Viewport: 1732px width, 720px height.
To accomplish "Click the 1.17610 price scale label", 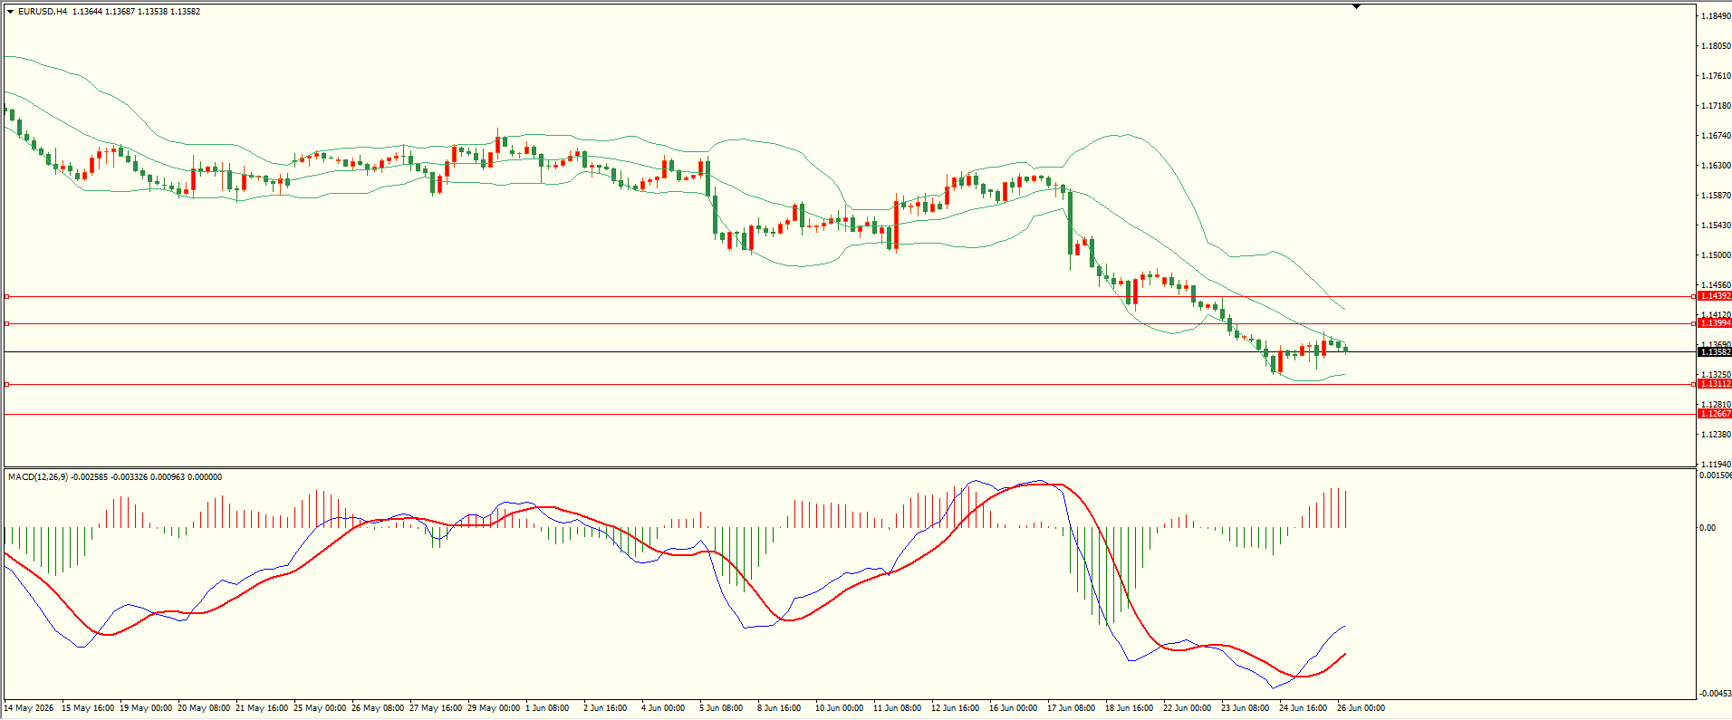I will coord(1716,76).
